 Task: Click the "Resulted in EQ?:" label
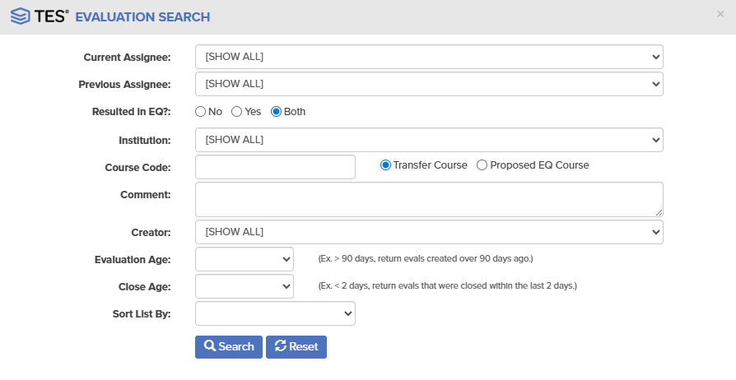point(132,112)
